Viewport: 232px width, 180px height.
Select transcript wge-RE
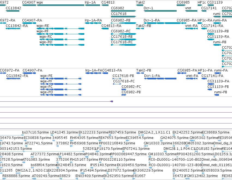click(x=60, y=29)
